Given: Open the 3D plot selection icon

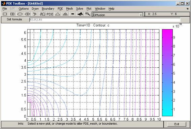Looking at the screenshot, I should 80,14.
